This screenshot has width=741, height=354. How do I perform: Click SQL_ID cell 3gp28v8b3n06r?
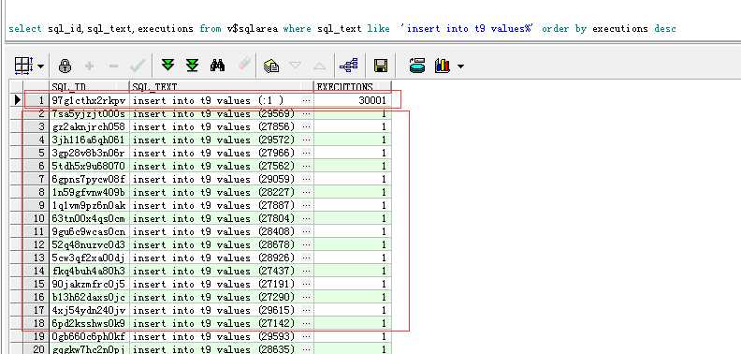click(x=89, y=154)
